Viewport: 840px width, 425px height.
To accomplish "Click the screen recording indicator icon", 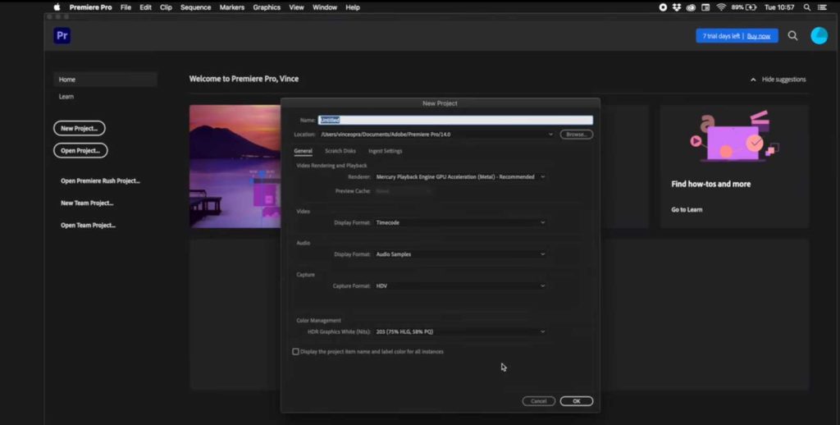I will point(663,7).
